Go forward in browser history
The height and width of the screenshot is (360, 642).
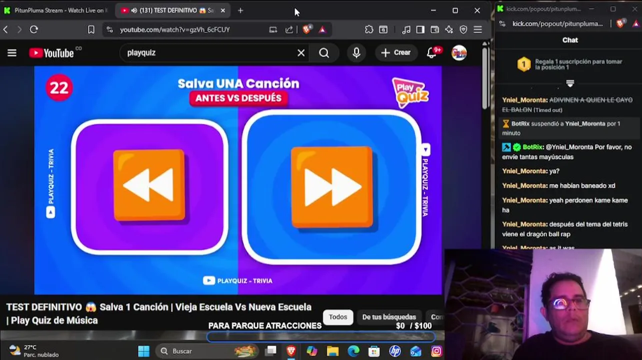click(x=19, y=29)
